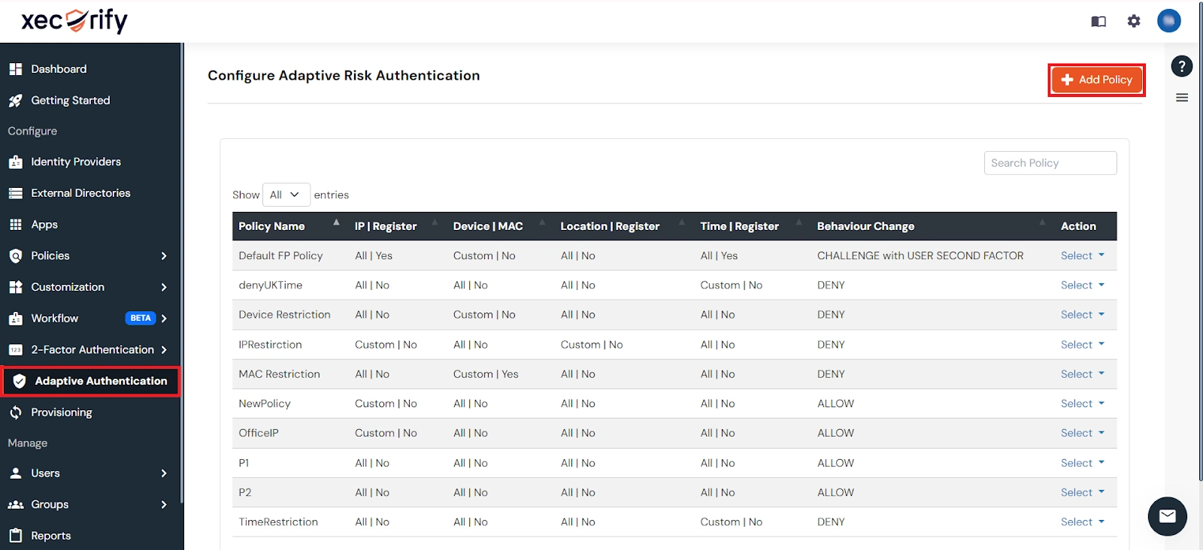Expand the Workflow submenu arrow

tap(164, 319)
